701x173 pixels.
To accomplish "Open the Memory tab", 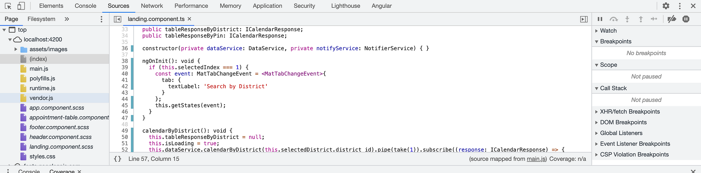I will click(231, 6).
